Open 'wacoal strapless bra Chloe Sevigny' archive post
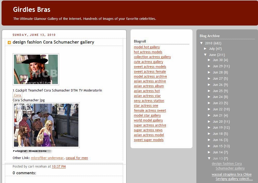The image size is (258, 183). pyautogui.click(x=231, y=177)
